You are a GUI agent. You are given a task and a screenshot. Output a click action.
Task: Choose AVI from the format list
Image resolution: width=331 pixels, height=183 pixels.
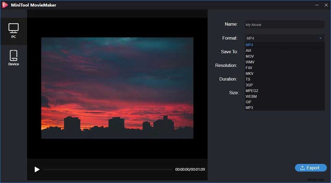(x=249, y=51)
